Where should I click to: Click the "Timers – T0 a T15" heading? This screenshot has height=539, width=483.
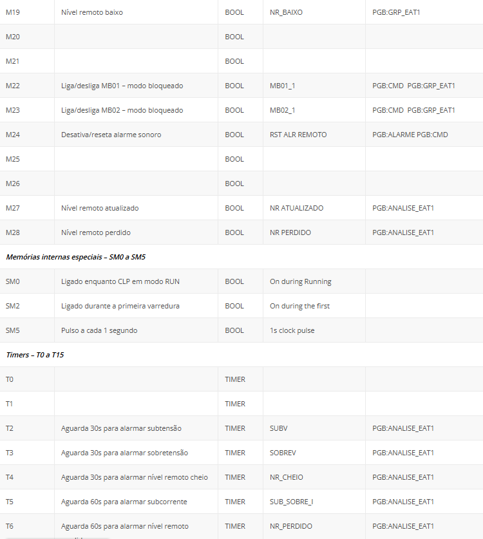(x=35, y=355)
